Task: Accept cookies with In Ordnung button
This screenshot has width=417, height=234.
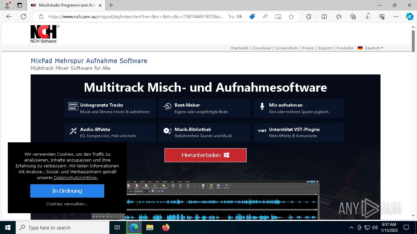Action: [67, 191]
